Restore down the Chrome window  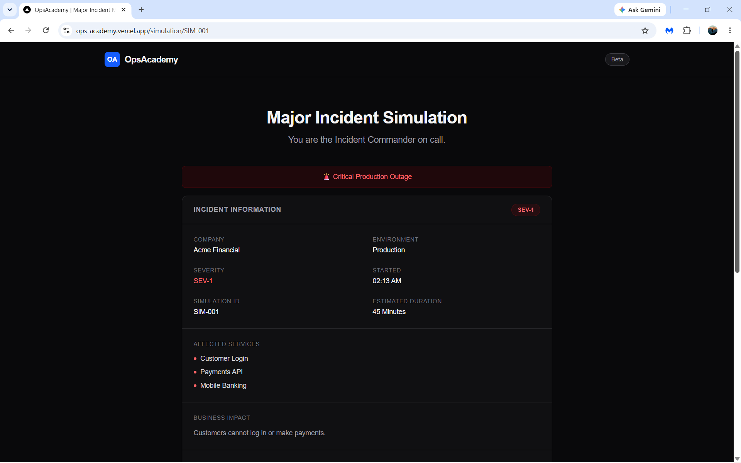pyautogui.click(x=707, y=10)
